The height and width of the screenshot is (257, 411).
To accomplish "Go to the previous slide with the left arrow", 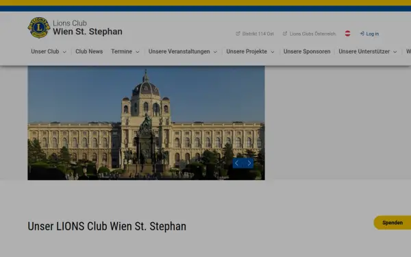I will [x=237, y=163].
